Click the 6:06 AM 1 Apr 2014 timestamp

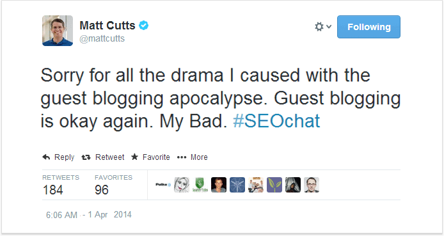point(89,215)
